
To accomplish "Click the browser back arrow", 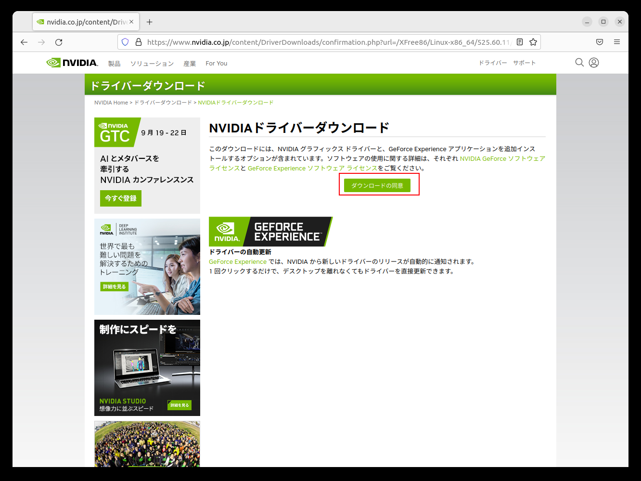I will (x=24, y=42).
